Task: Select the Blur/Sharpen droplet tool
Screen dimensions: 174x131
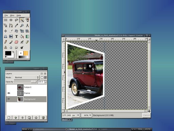Action: (11, 47)
